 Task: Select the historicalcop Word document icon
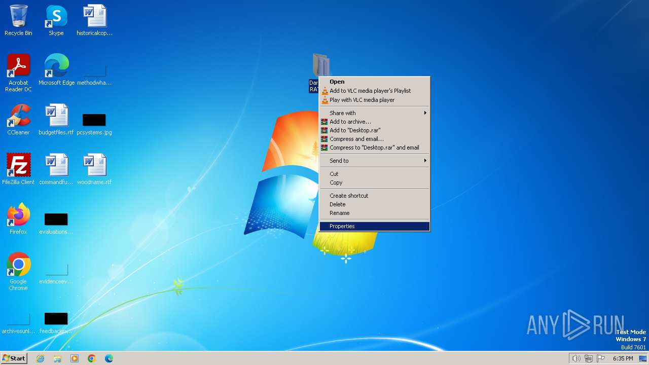pyautogui.click(x=94, y=20)
